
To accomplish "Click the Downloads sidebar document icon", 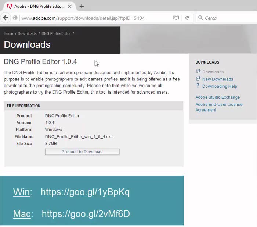I will click(x=198, y=72).
